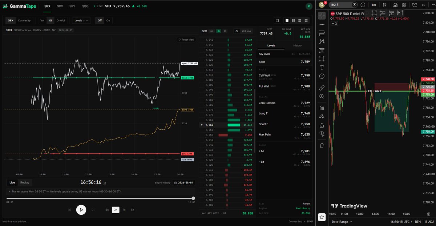Activate the zoom in tool
The height and width of the screenshot is (226, 436).
click(322, 96)
